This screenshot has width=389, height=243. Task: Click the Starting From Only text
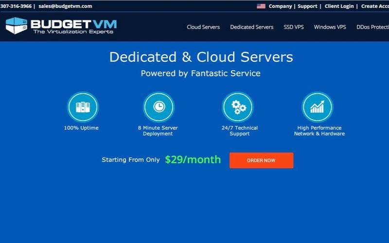click(131, 160)
